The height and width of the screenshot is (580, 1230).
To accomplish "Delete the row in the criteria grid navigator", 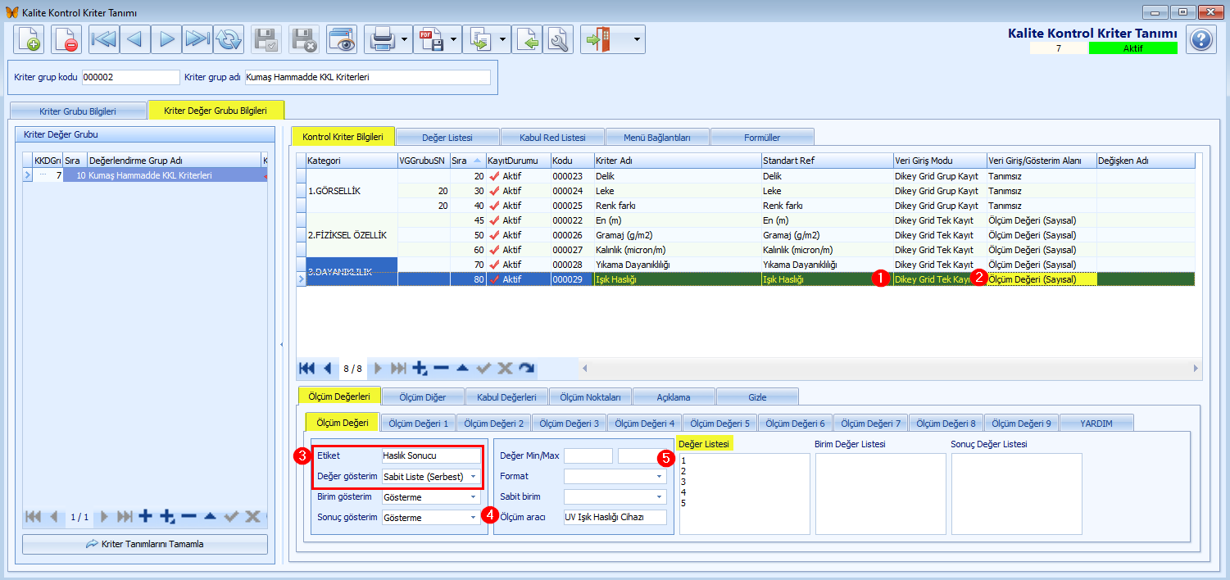I will [442, 369].
